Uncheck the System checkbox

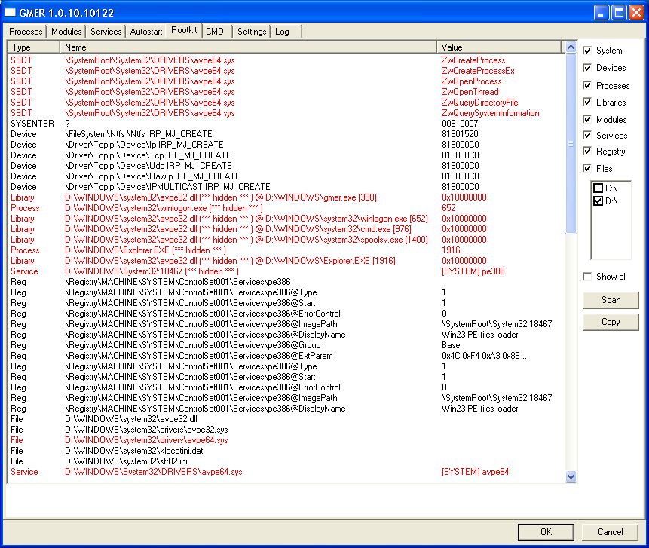[588, 51]
